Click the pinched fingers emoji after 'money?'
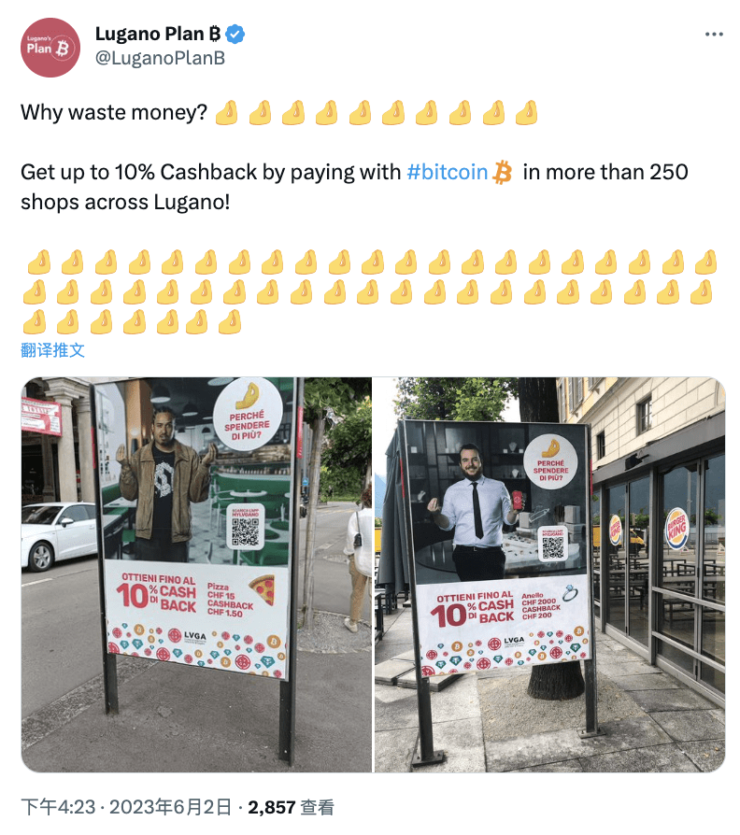The image size is (740, 835). (x=226, y=112)
